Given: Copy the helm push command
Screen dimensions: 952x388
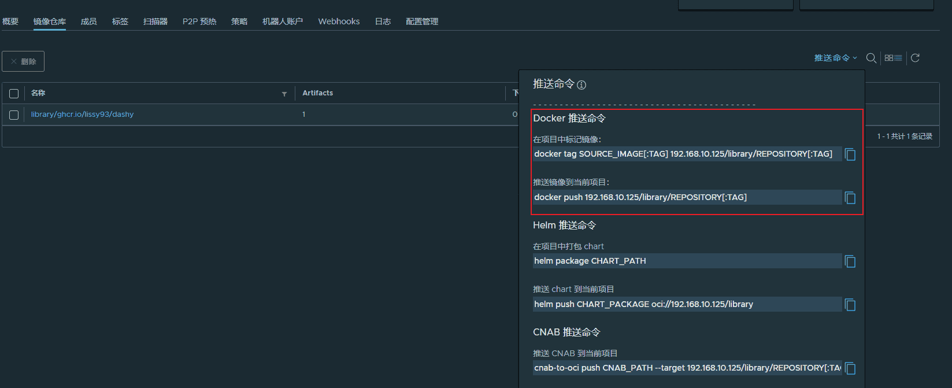Looking at the screenshot, I should 850,305.
